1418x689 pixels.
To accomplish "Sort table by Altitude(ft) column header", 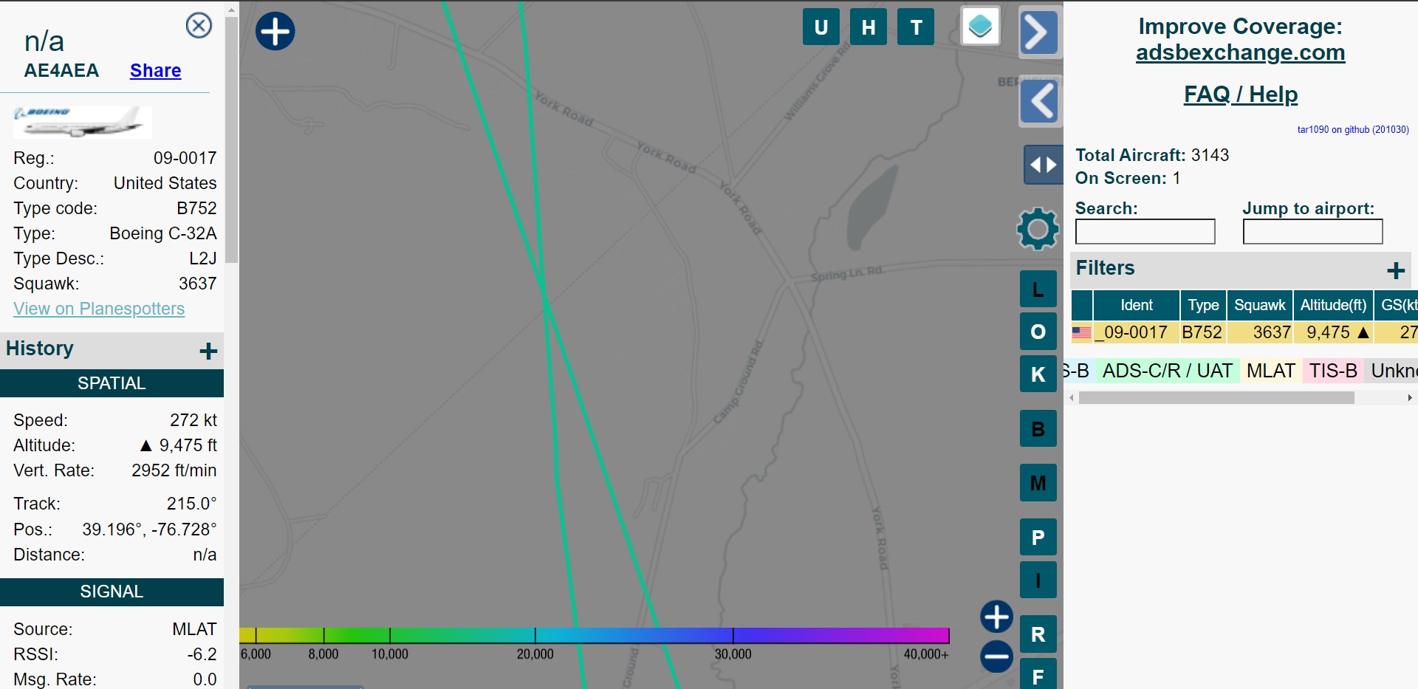I will tap(1333, 305).
